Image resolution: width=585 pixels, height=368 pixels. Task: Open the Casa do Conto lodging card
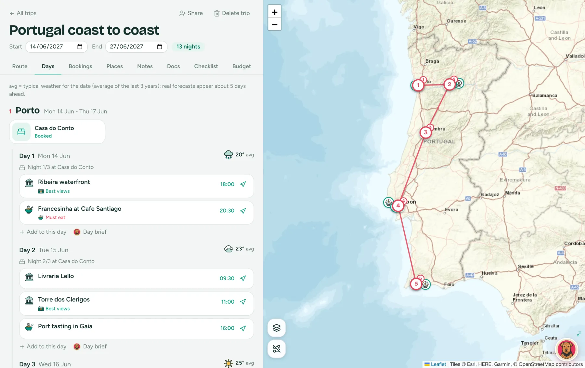pyautogui.click(x=57, y=132)
